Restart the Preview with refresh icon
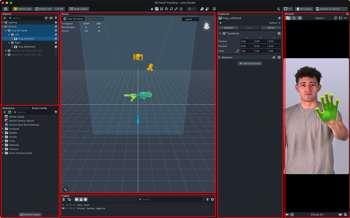The image size is (350, 218). click(340, 18)
